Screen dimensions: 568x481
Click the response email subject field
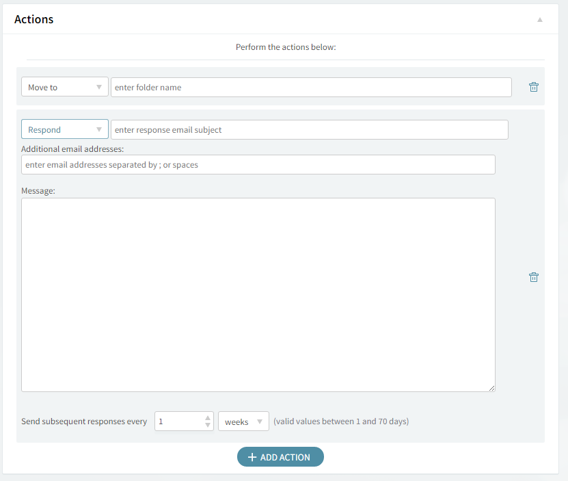(309, 130)
